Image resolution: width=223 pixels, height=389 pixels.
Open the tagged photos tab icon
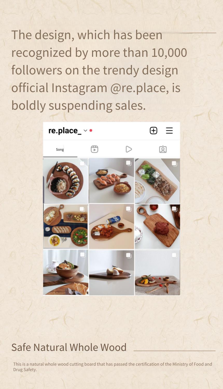163,149
